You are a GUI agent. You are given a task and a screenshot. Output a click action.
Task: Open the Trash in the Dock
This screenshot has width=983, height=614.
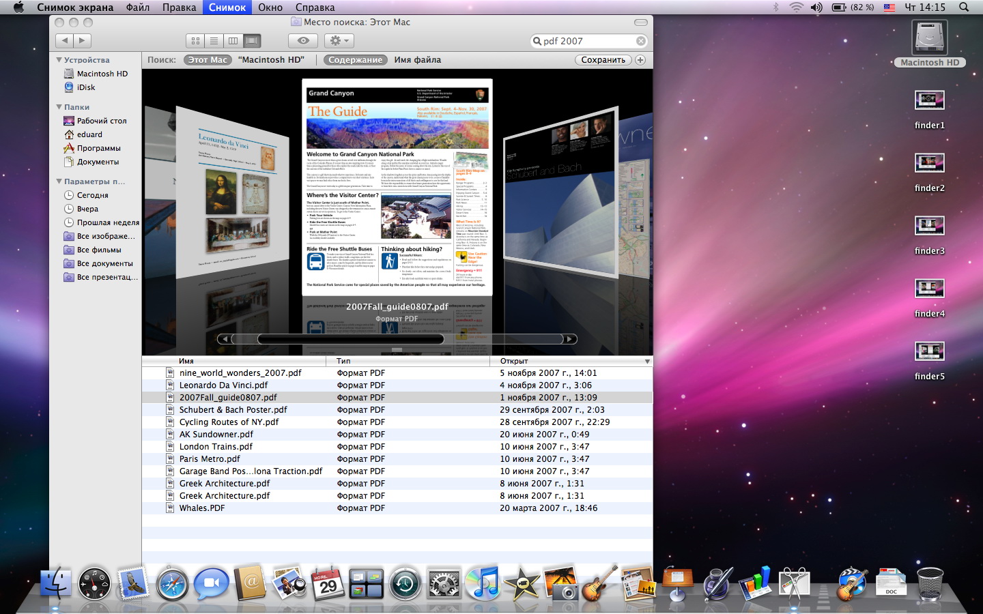click(930, 584)
